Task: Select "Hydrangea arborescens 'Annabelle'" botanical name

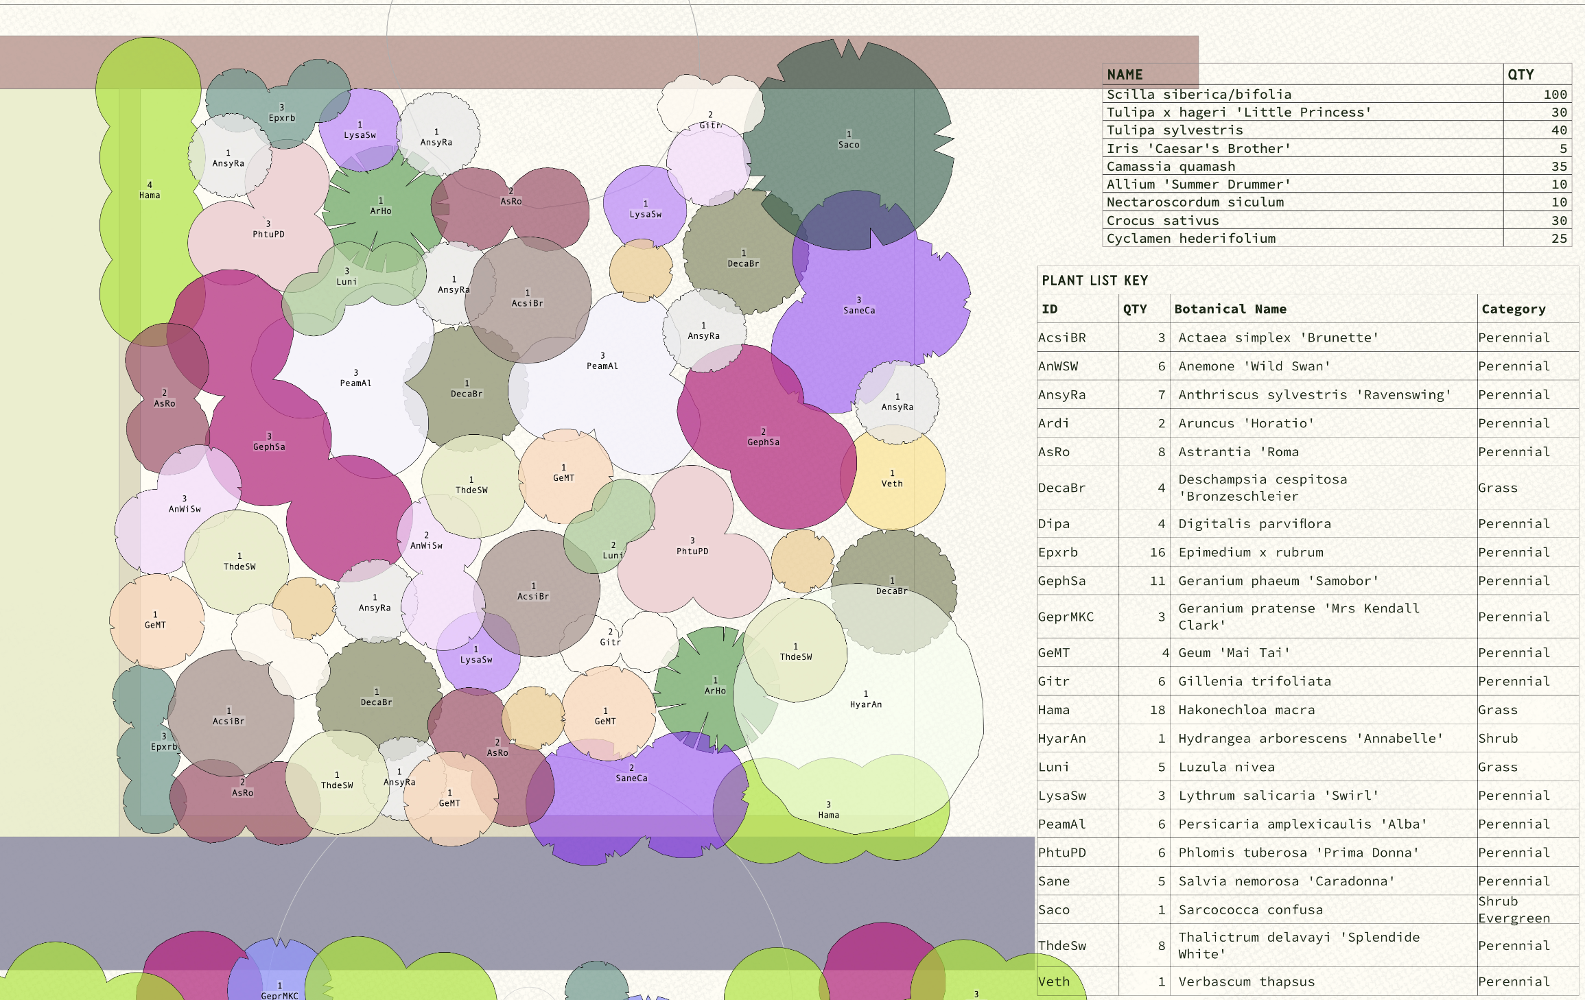Action: tap(1311, 739)
